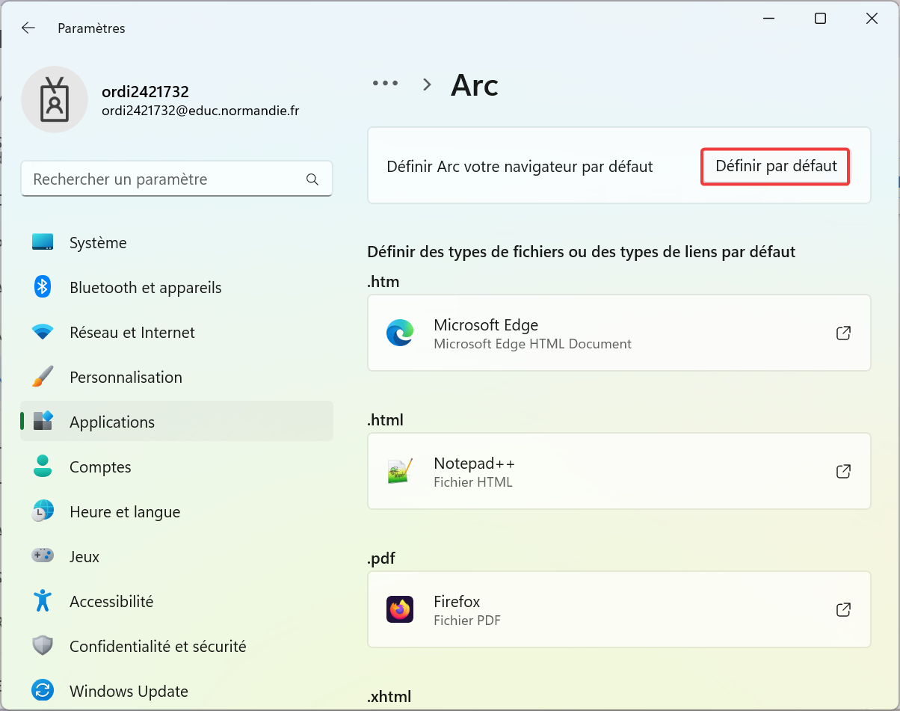The width and height of the screenshot is (900, 711).
Task: Click the Windows Update refresh icon
Action: (x=43, y=691)
